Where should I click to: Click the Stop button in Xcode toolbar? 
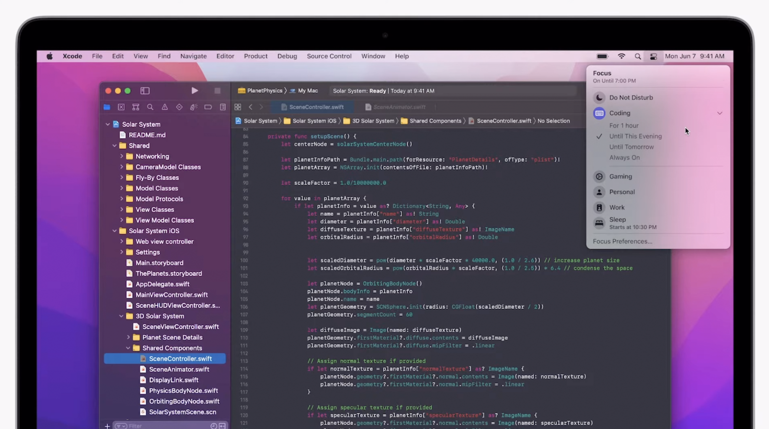217,91
